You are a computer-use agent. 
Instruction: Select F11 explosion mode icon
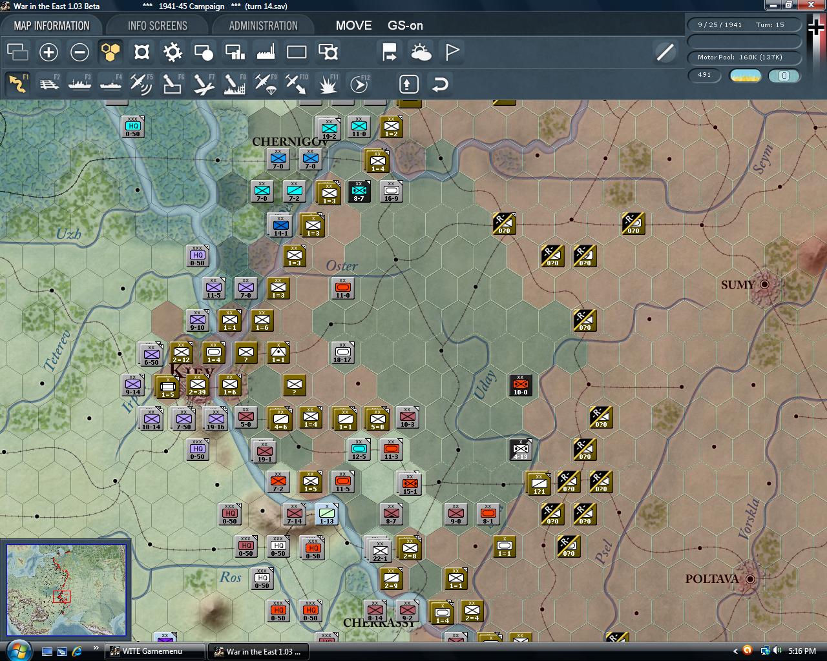[x=328, y=84]
